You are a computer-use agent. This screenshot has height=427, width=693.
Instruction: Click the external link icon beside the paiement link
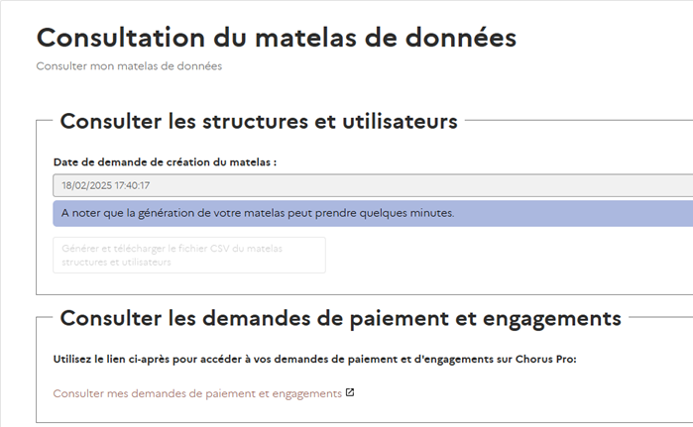[350, 392]
